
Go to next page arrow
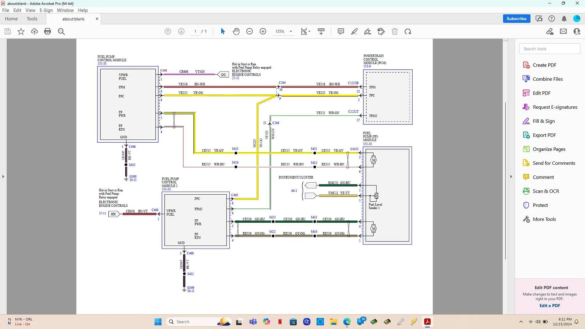[181, 31]
